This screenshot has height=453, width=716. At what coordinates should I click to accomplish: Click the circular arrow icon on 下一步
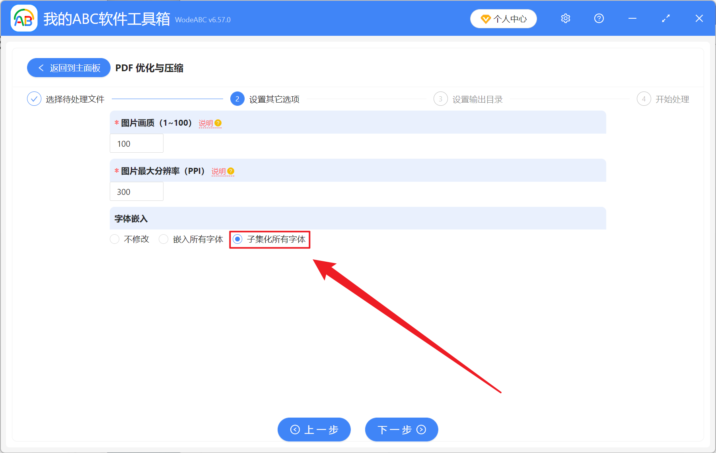(420, 430)
